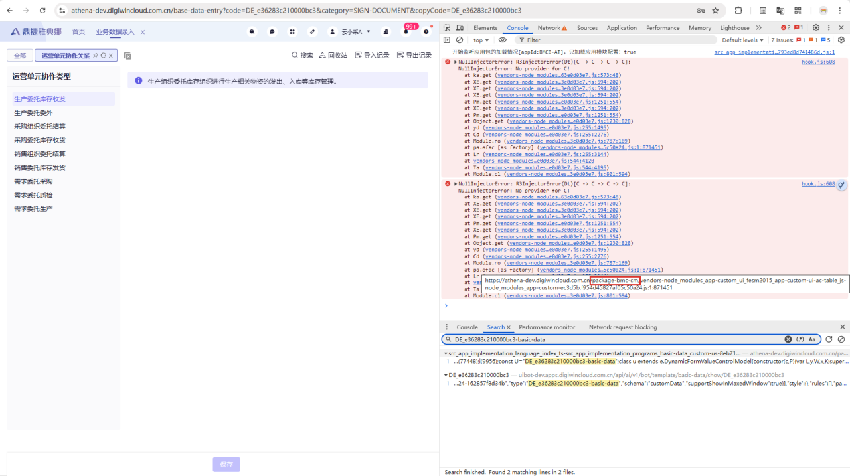Refresh the search results
The height and width of the screenshot is (476, 850).
829,339
